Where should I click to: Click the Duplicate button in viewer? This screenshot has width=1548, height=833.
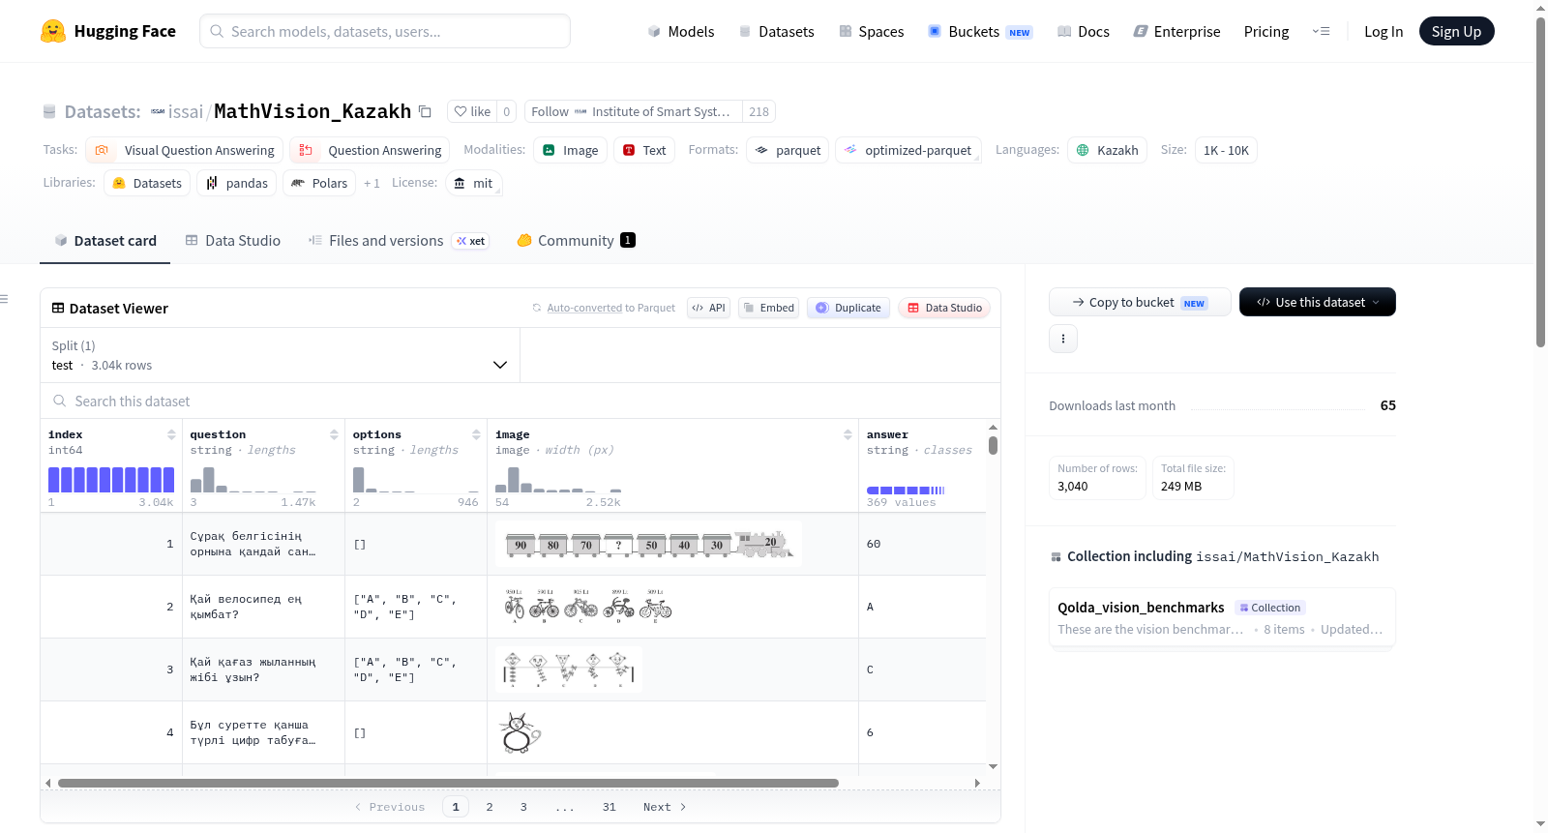pos(848,308)
